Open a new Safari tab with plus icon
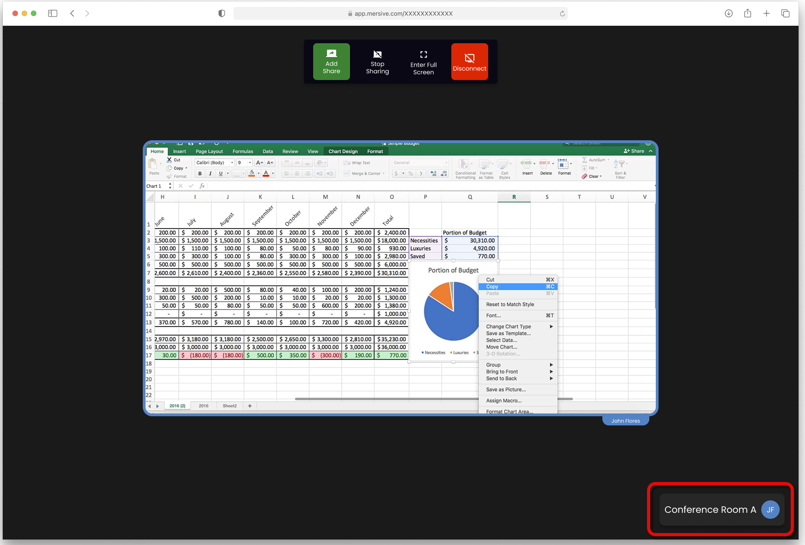805x545 pixels. point(766,13)
